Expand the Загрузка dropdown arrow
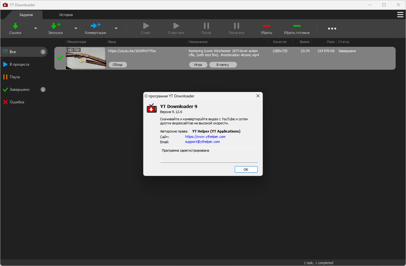 [x=76, y=29]
